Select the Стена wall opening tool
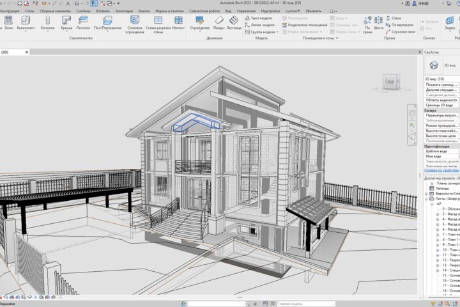The height and width of the screenshot is (307, 460). (x=393, y=18)
